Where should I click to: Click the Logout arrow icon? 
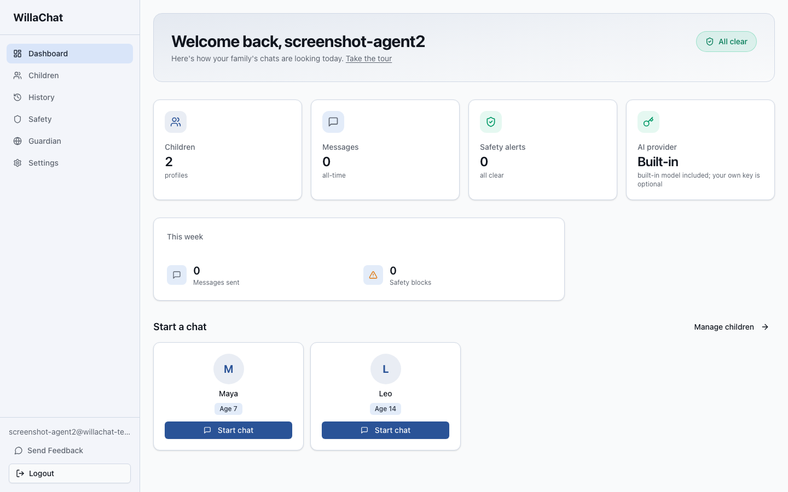pyautogui.click(x=20, y=473)
